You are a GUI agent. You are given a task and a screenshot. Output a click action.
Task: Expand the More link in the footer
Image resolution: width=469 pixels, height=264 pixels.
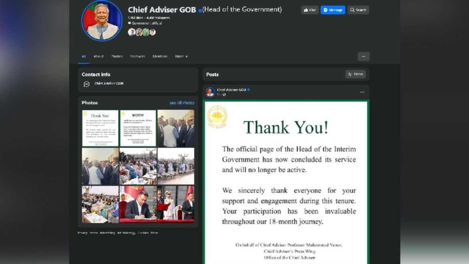click(154, 233)
